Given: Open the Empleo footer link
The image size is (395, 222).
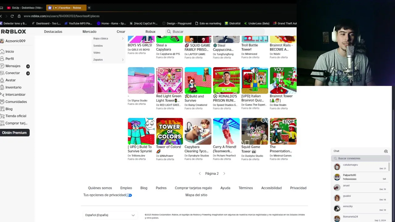Looking at the screenshot, I should (x=126, y=188).
